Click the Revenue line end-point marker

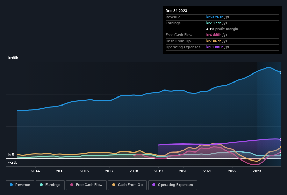(281, 73)
